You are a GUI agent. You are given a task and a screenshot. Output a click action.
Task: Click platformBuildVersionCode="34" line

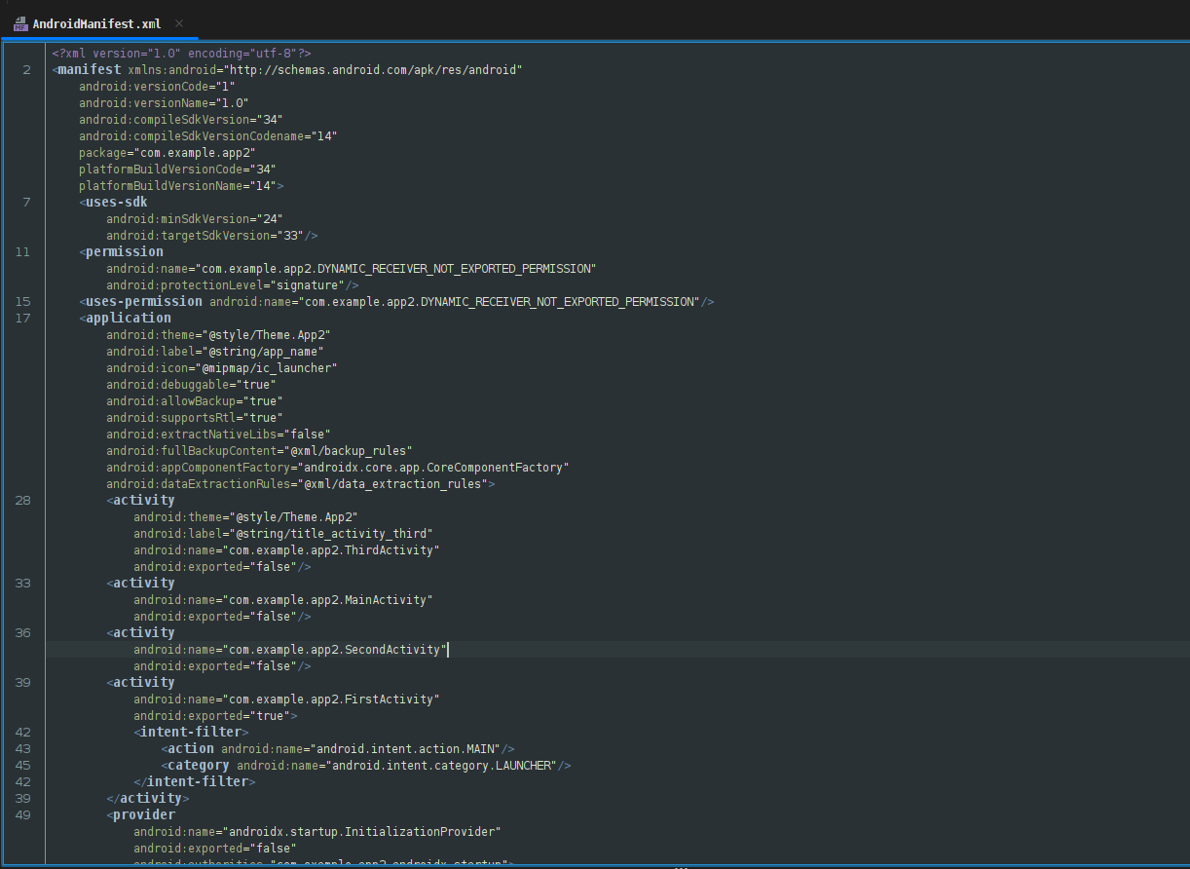coord(177,170)
